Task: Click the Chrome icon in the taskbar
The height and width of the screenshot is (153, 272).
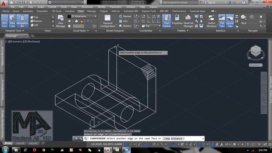Action: point(43,150)
